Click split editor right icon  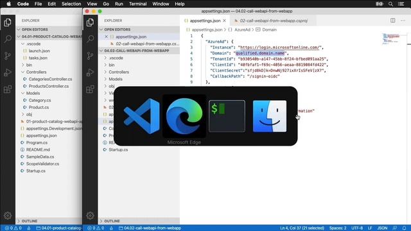(x=392, y=21)
